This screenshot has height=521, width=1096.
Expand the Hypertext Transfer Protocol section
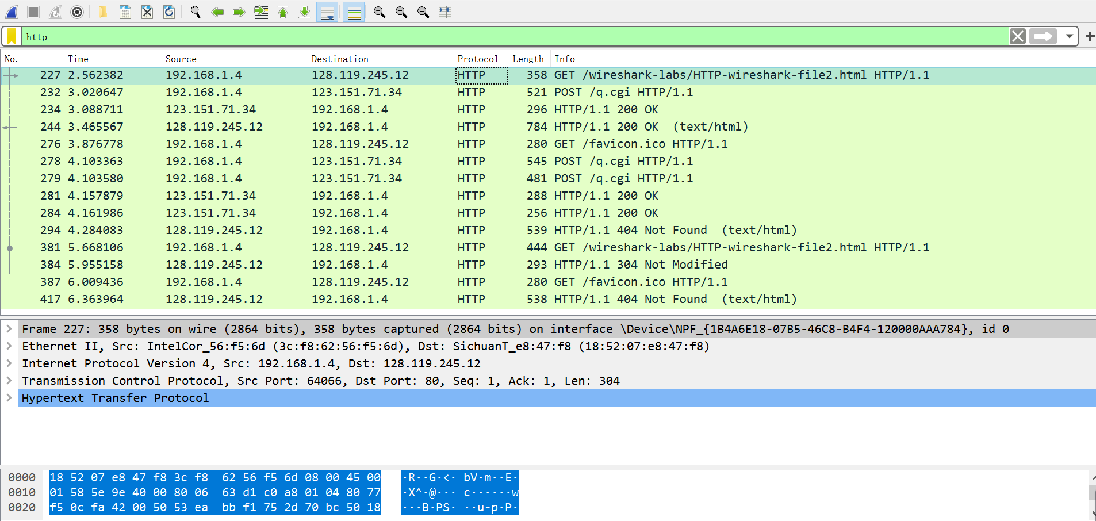9,397
